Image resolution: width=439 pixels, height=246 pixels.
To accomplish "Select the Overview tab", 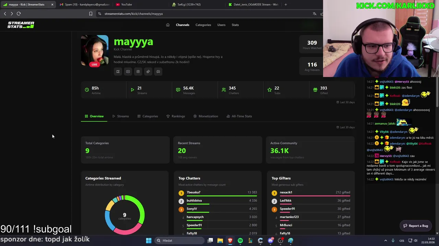I will (94, 116).
